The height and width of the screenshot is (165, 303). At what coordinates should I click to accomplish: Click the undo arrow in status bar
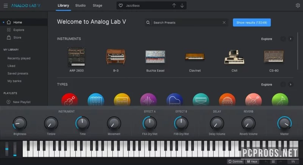tap(266, 162)
